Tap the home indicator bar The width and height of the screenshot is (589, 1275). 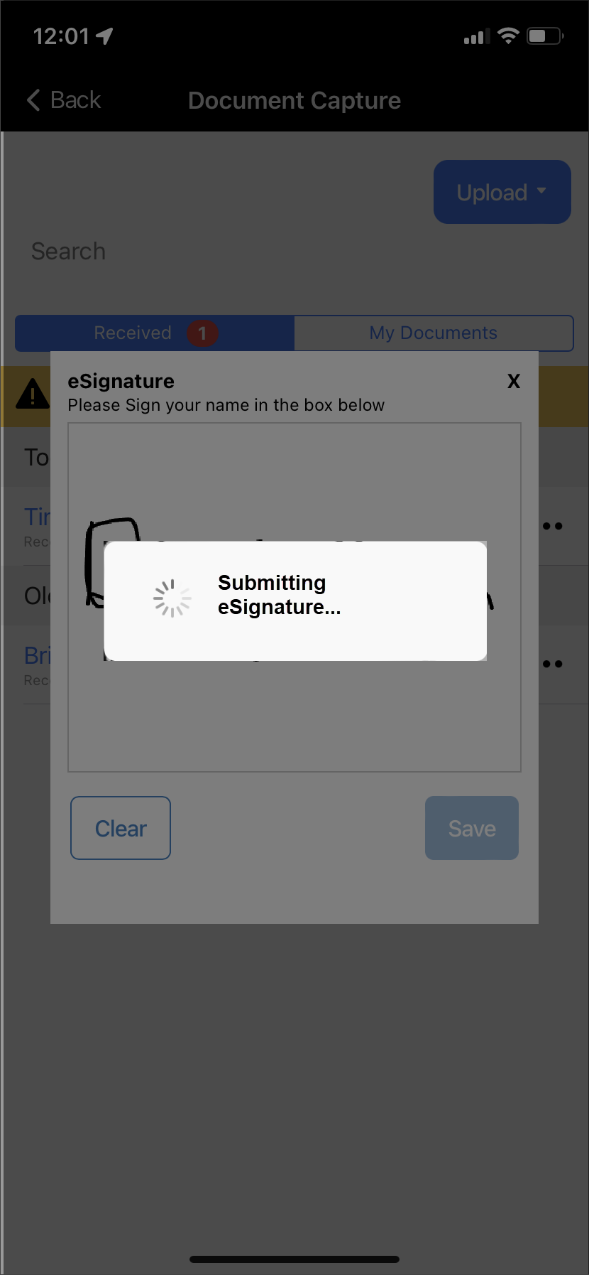(x=294, y=1259)
